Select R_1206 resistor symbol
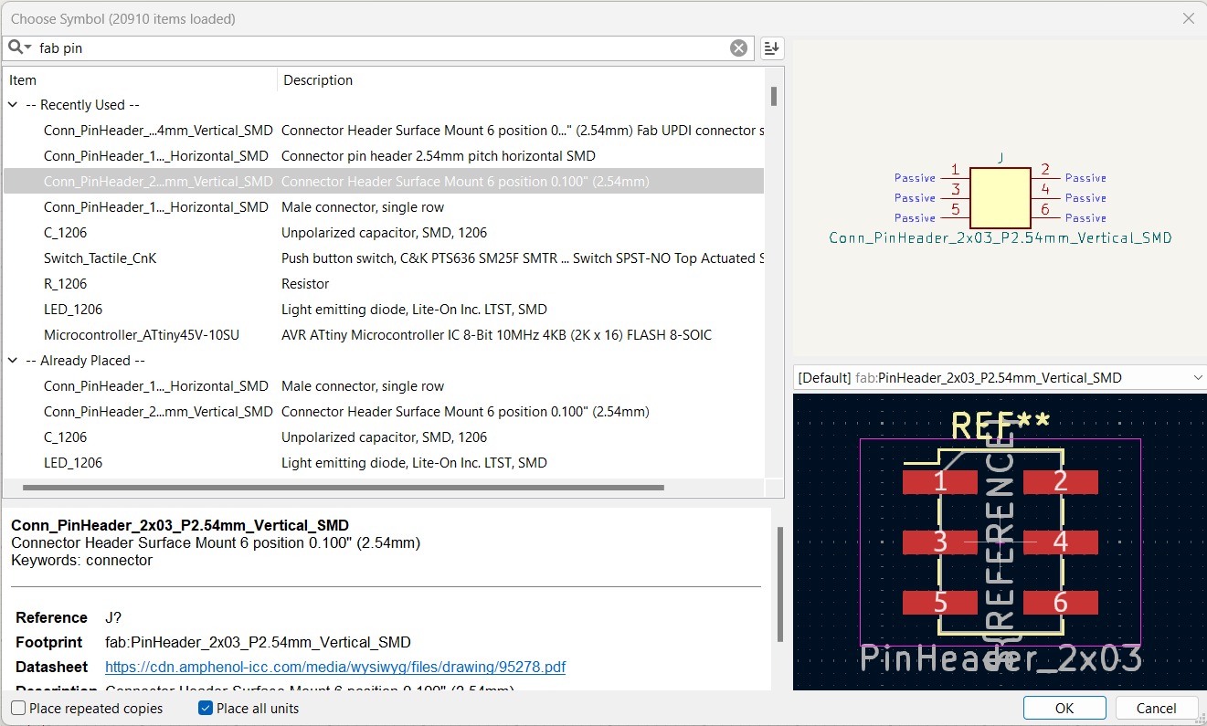1207x726 pixels. click(384, 284)
